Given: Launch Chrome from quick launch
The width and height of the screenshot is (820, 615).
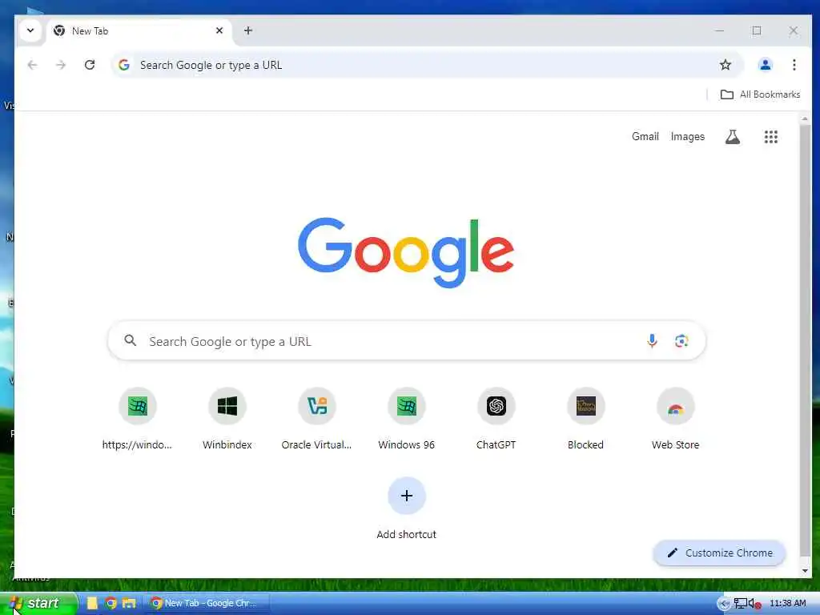Looking at the screenshot, I should coord(111,603).
